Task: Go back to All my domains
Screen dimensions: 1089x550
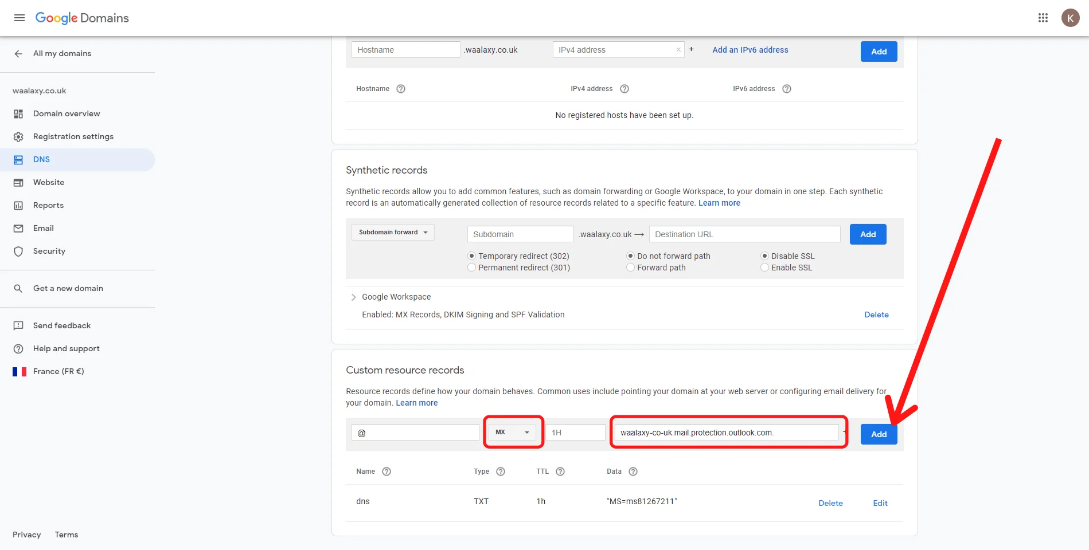Action: pos(63,53)
